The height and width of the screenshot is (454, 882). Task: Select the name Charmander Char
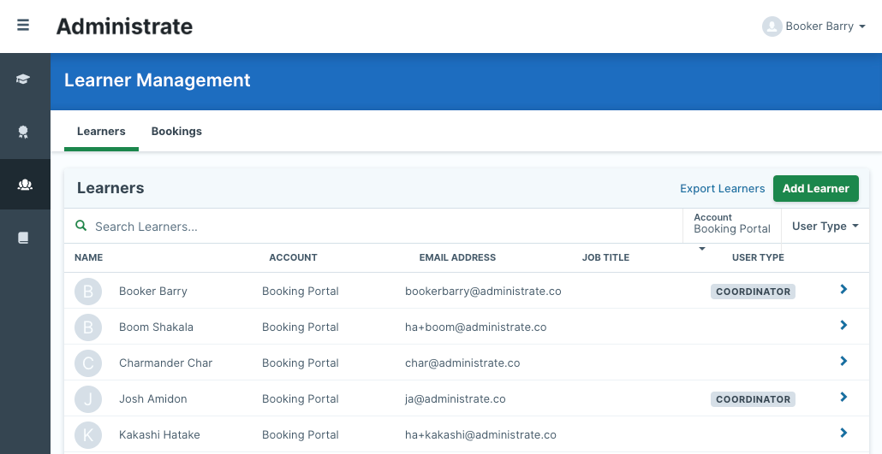click(x=166, y=363)
